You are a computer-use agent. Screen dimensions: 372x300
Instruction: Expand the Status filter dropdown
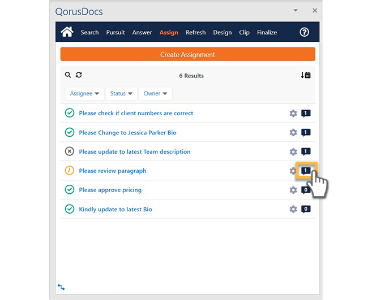pyautogui.click(x=122, y=94)
